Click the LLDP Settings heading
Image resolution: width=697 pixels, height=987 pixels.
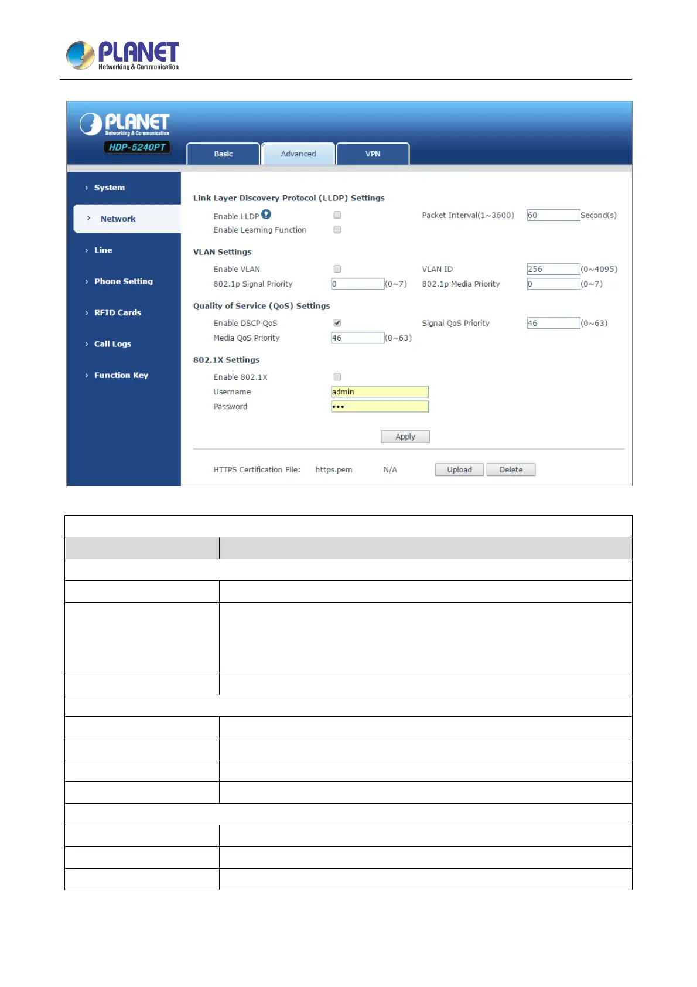click(x=289, y=198)
